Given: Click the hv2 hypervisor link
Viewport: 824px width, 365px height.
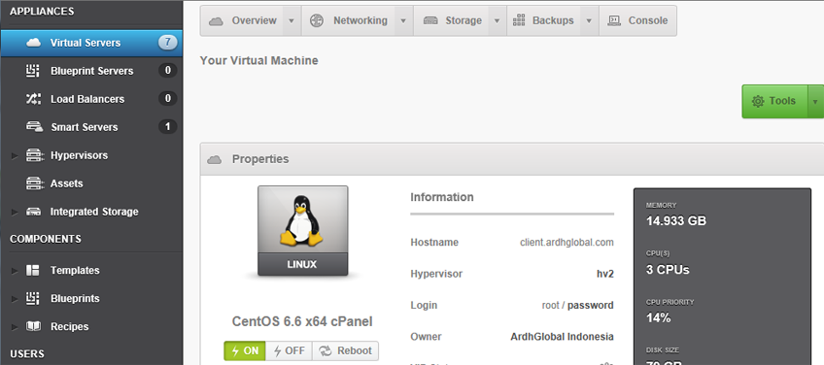Looking at the screenshot, I should click(x=604, y=274).
